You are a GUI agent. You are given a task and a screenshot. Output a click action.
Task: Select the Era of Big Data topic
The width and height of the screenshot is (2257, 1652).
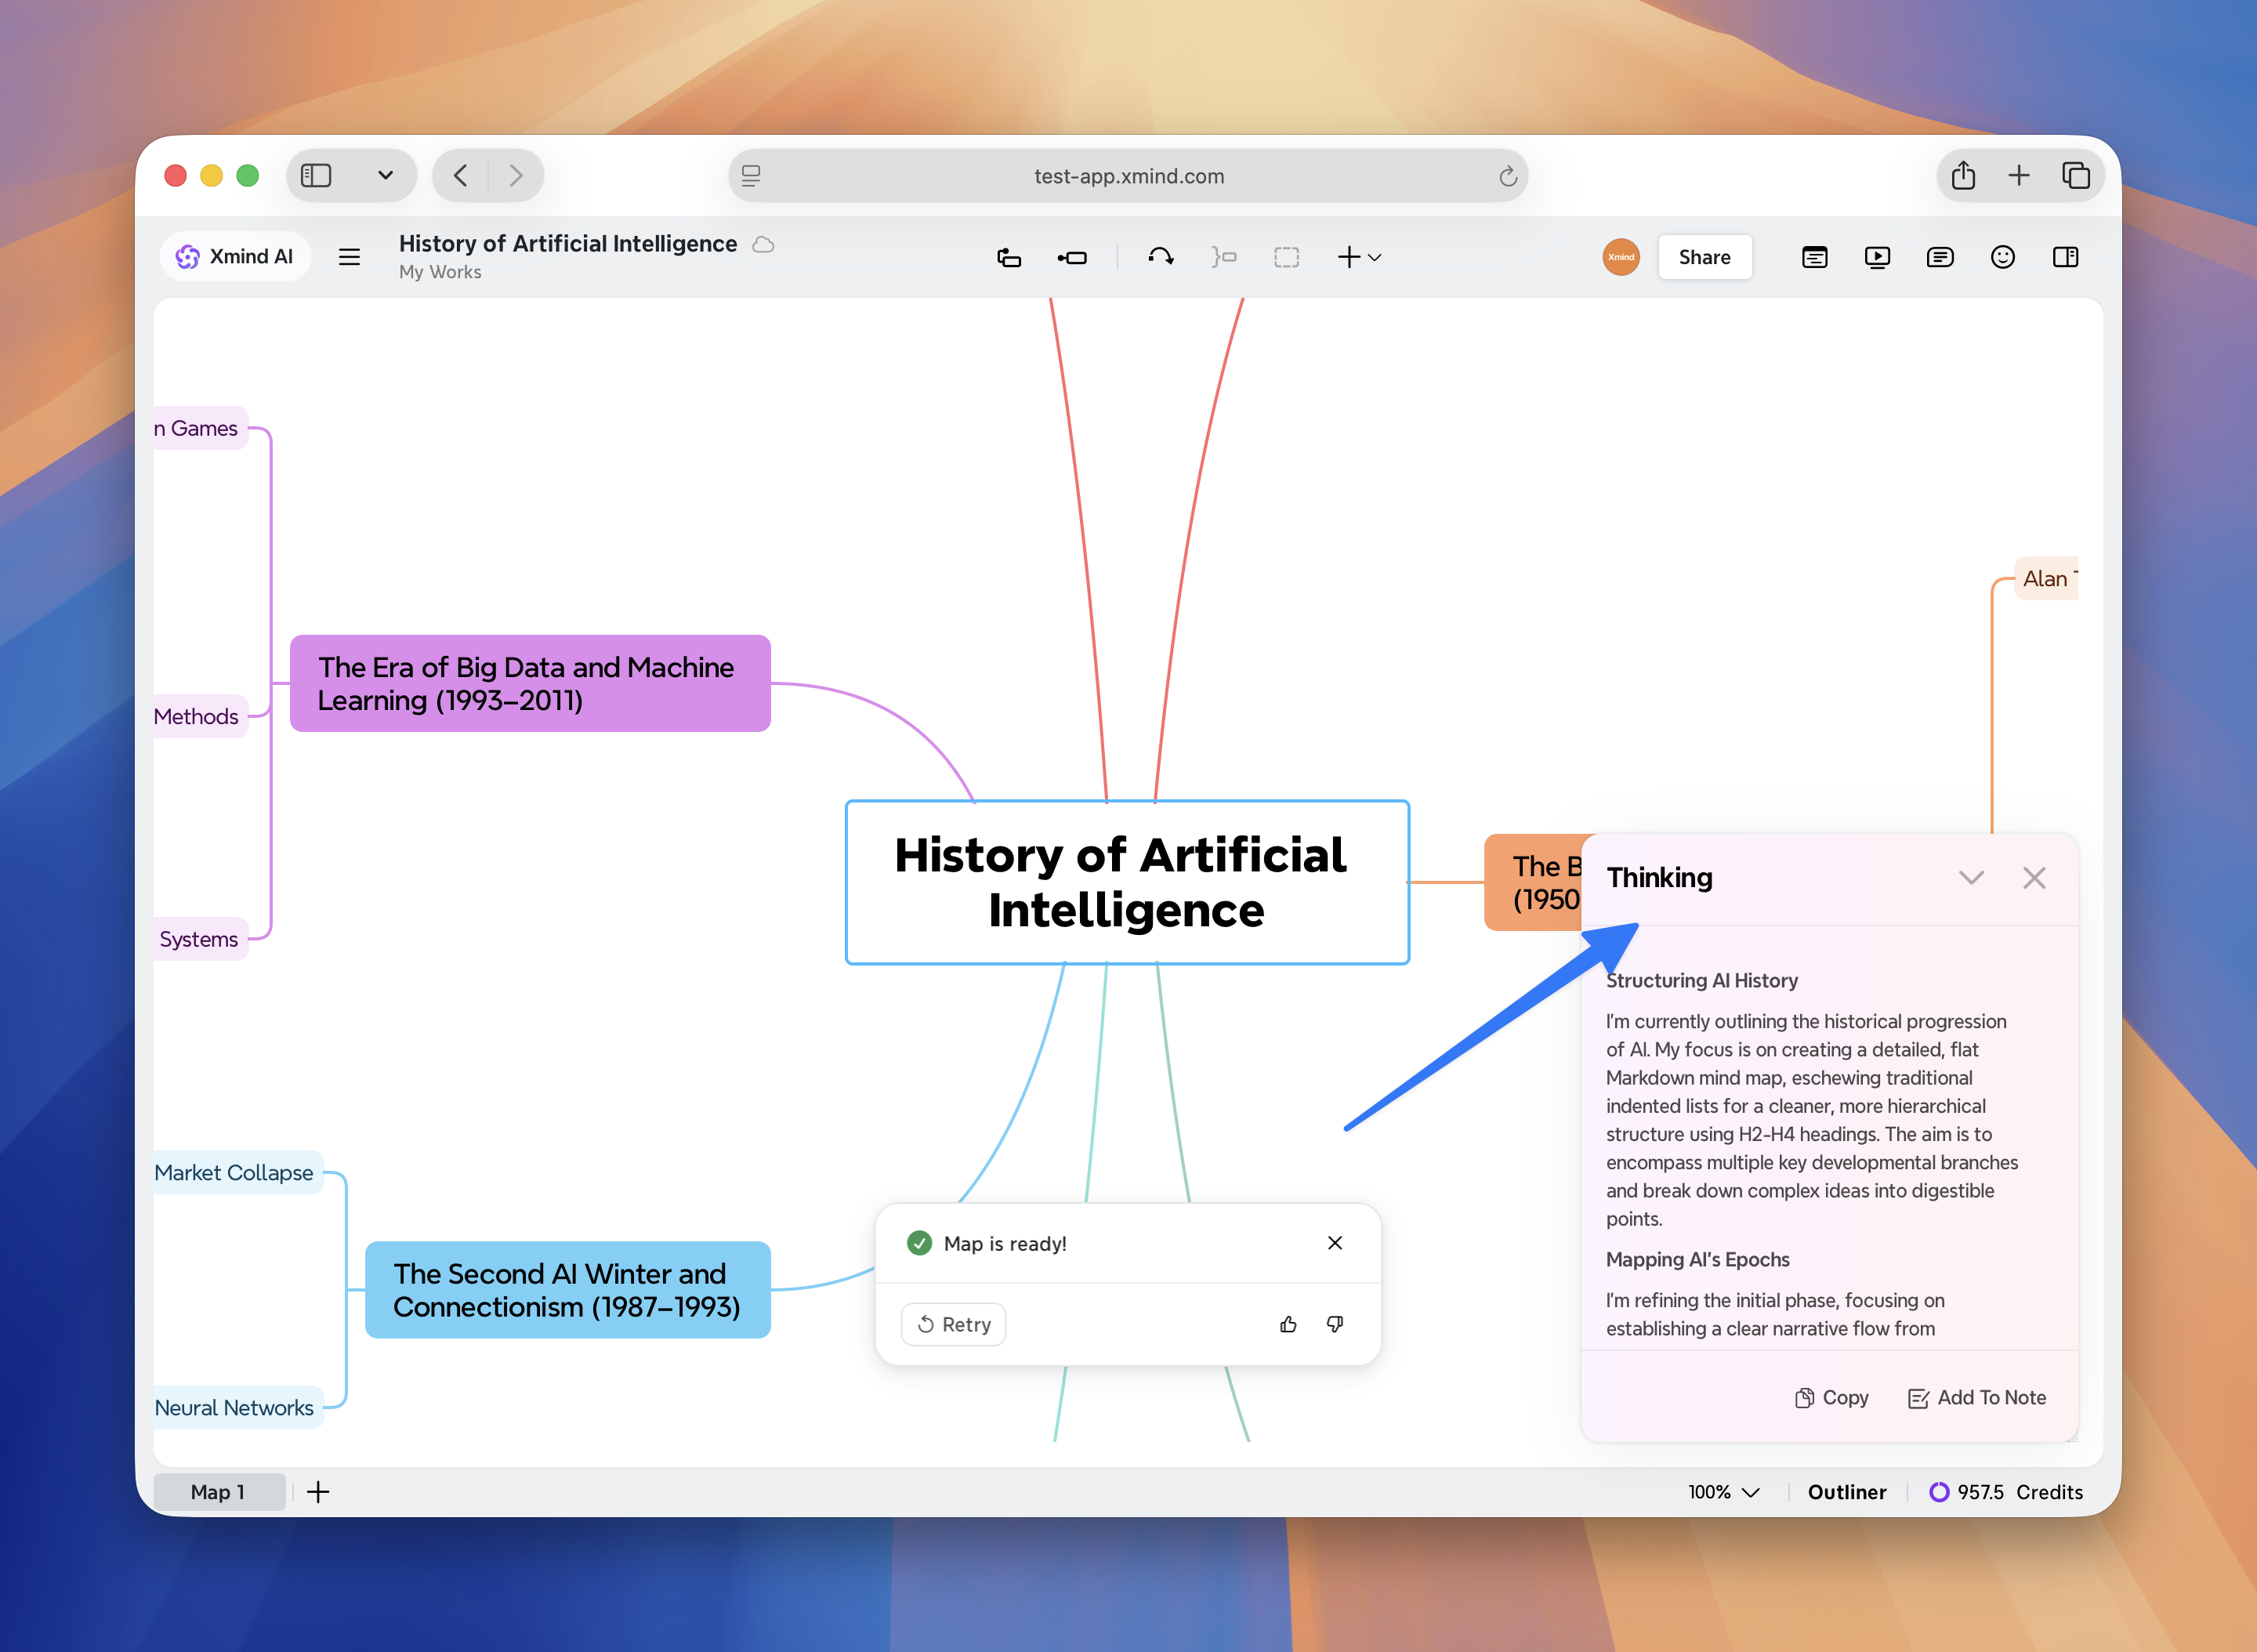tap(530, 683)
